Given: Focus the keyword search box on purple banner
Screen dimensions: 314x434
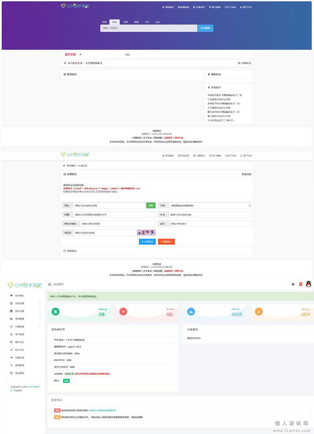Looking at the screenshot, I should pyautogui.click(x=149, y=28).
